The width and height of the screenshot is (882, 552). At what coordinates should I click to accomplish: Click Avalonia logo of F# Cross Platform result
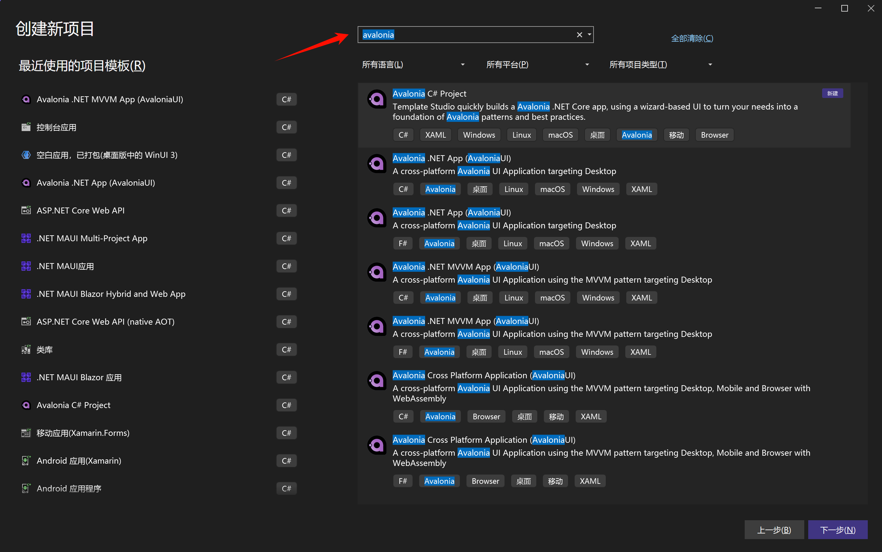pos(376,445)
